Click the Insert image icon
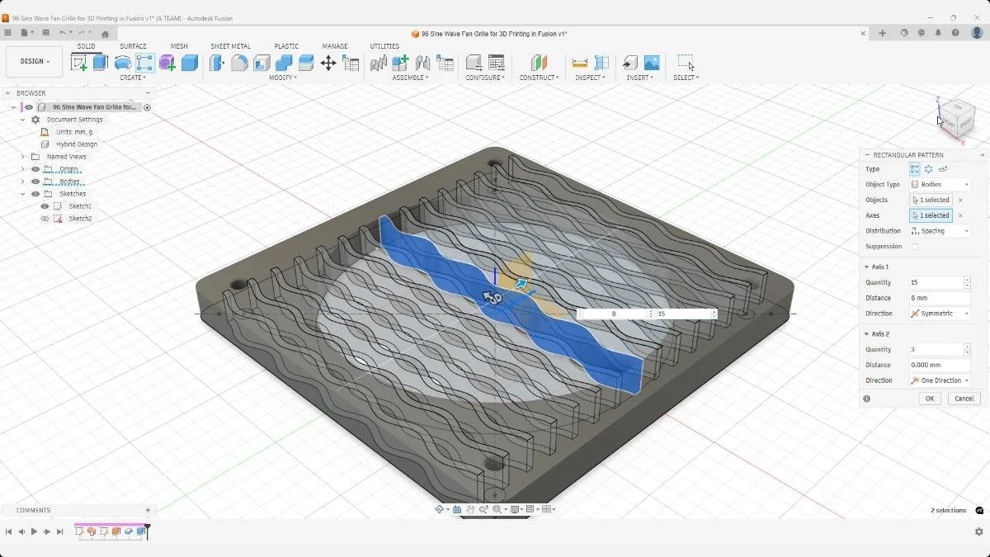Viewport: 990px width, 557px height. pyautogui.click(x=652, y=63)
